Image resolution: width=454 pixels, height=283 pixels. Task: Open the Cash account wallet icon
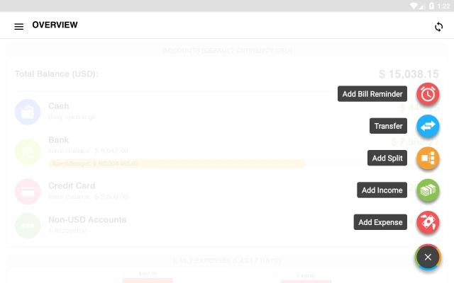[28, 112]
